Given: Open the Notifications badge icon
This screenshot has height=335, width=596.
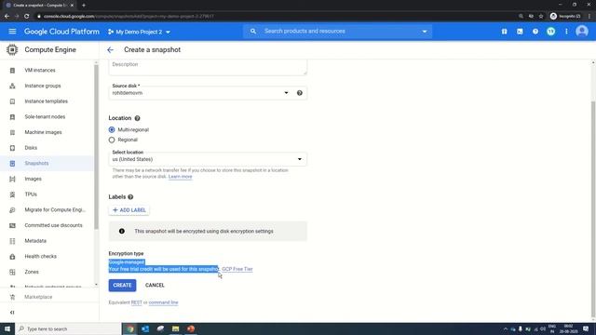Looking at the screenshot, I should click(550, 32).
